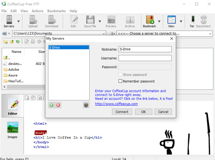Click the save document icon in editor
The image size is (215, 160).
click(x=40, y=98)
